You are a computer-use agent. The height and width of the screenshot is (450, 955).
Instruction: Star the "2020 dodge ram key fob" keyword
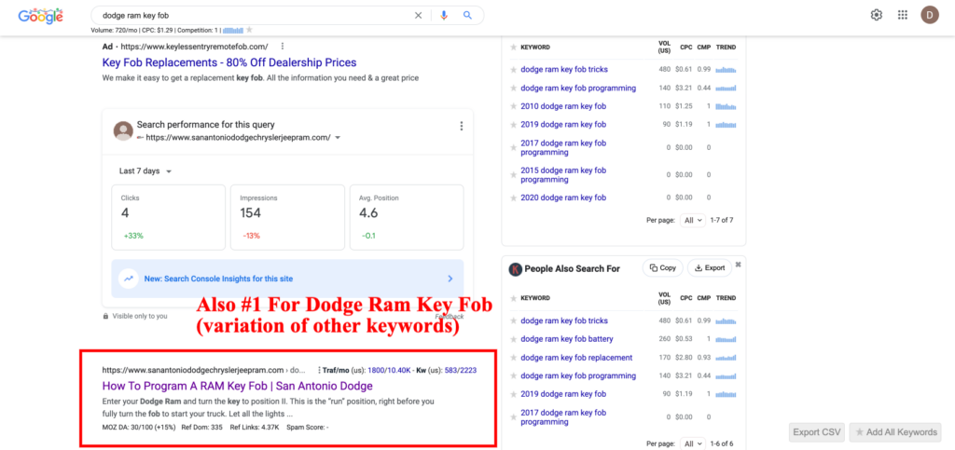click(514, 198)
